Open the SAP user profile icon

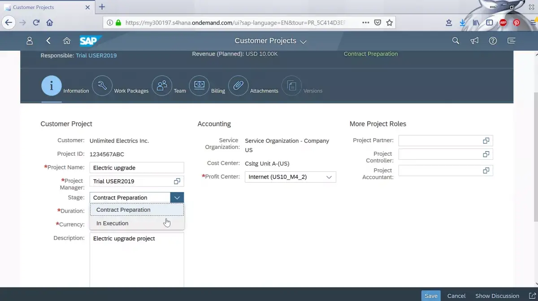point(30,41)
